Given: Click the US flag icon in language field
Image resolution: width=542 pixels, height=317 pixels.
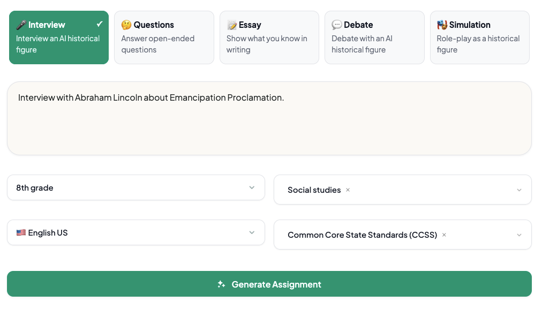Looking at the screenshot, I should tap(21, 233).
